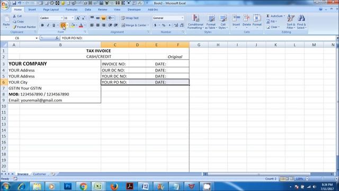The height and width of the screenshot is (191, 339).
Task: Click the Insert Function fx icon
Action: click(x=57, y=38)
